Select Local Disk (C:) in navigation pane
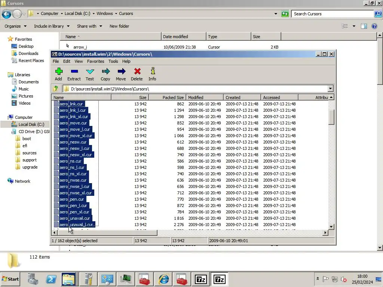Screen dimensions: 383x287 (x=28, y=124)
